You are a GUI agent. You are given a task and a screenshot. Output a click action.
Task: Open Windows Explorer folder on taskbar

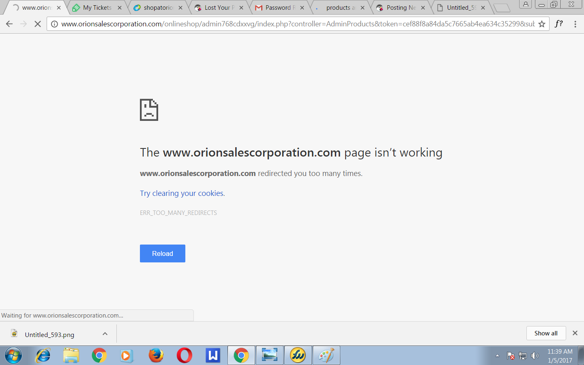click(x=71, y=356)
